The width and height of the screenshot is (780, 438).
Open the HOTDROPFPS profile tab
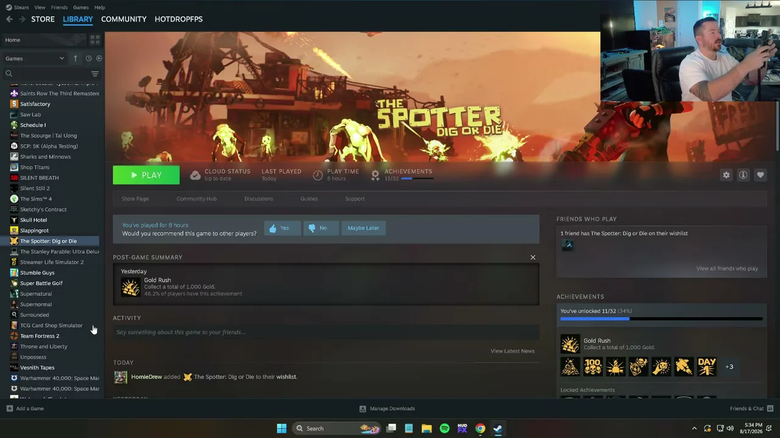pos(179,19)
